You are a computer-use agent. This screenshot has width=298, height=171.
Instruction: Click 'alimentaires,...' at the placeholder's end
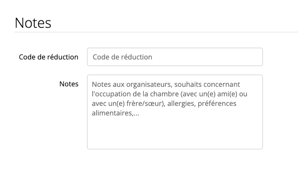tap(115, 113)
